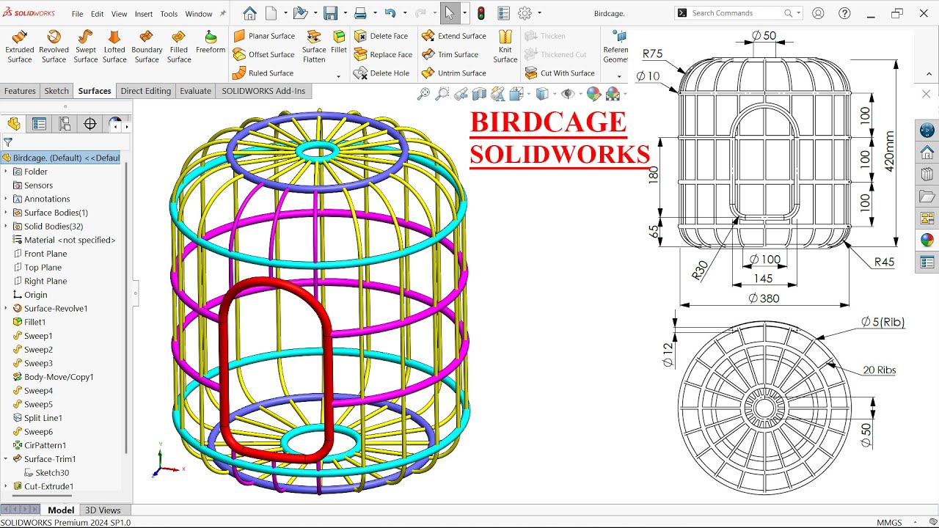Switch to the SOLIDWORKS Add-Ins tab
Image resolution: width=939 pixels, height=528 pixels.
263,91
